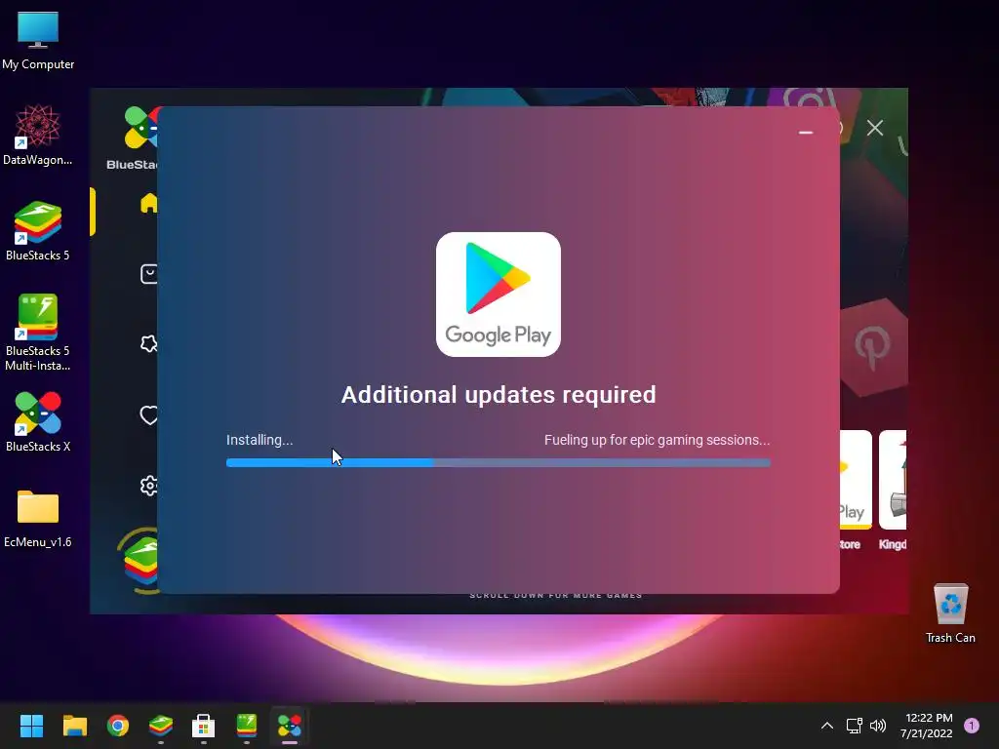The image size is (999, 749).
Task: Select the Home icon in BlueStacks X sidebar
Action: click(149, 203)
